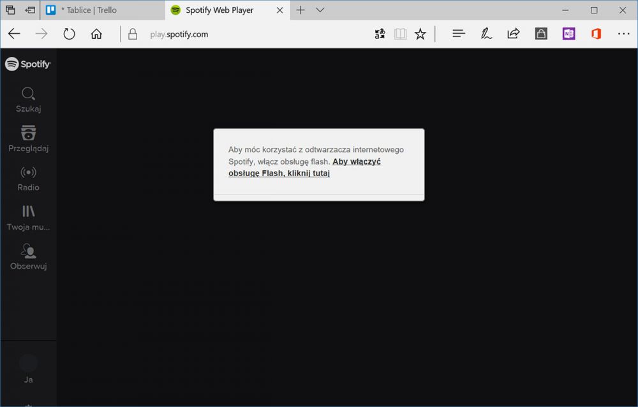Open the Office extension icon

click(x=596, y=34)
